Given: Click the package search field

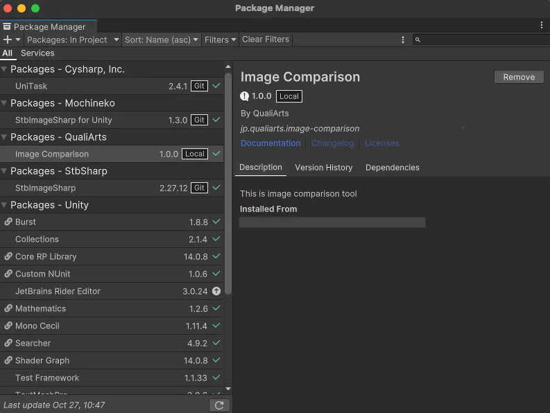Looking at the screenshot, I should 482,39.
